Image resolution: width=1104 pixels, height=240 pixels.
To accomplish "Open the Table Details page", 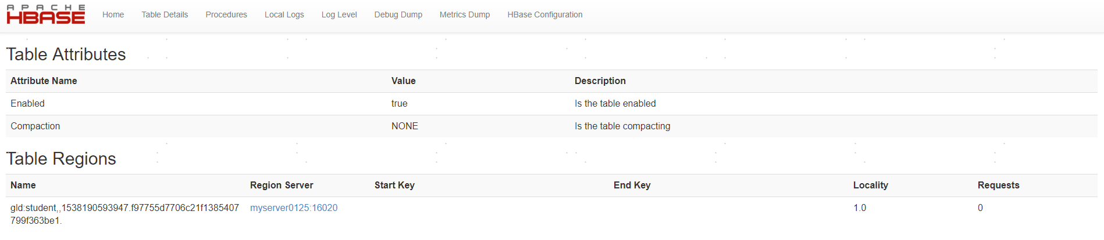I will (x=165, y=14).
